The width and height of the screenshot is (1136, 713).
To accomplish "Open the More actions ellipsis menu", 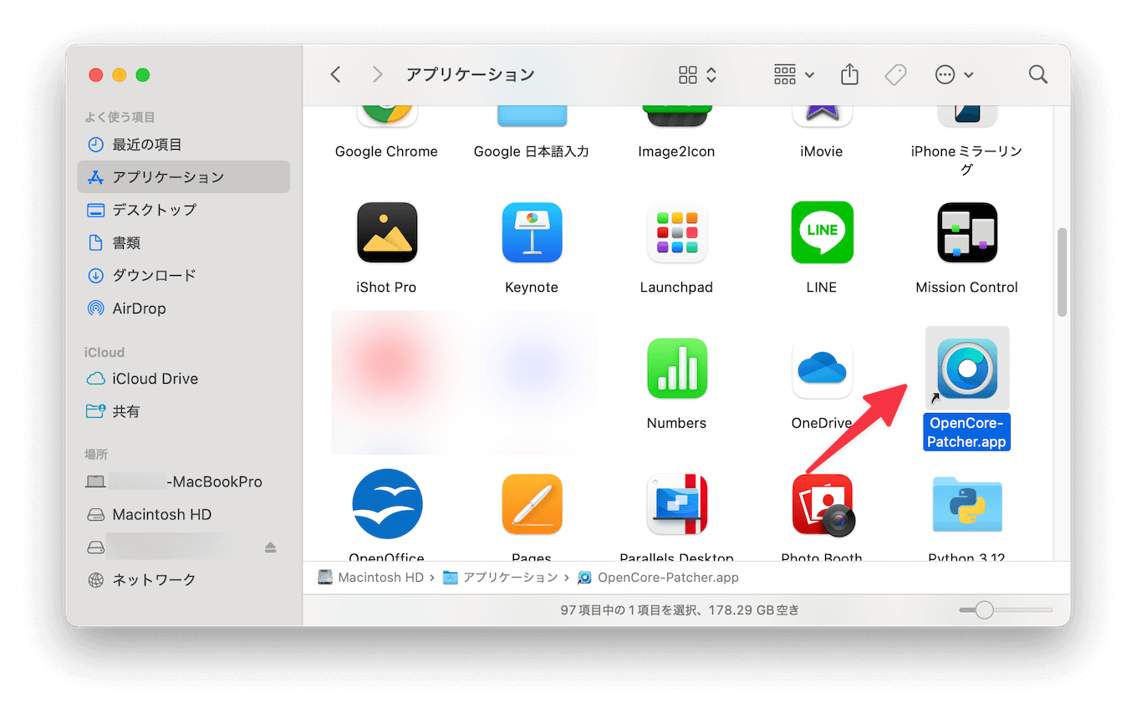I will [x=954, y=74].
